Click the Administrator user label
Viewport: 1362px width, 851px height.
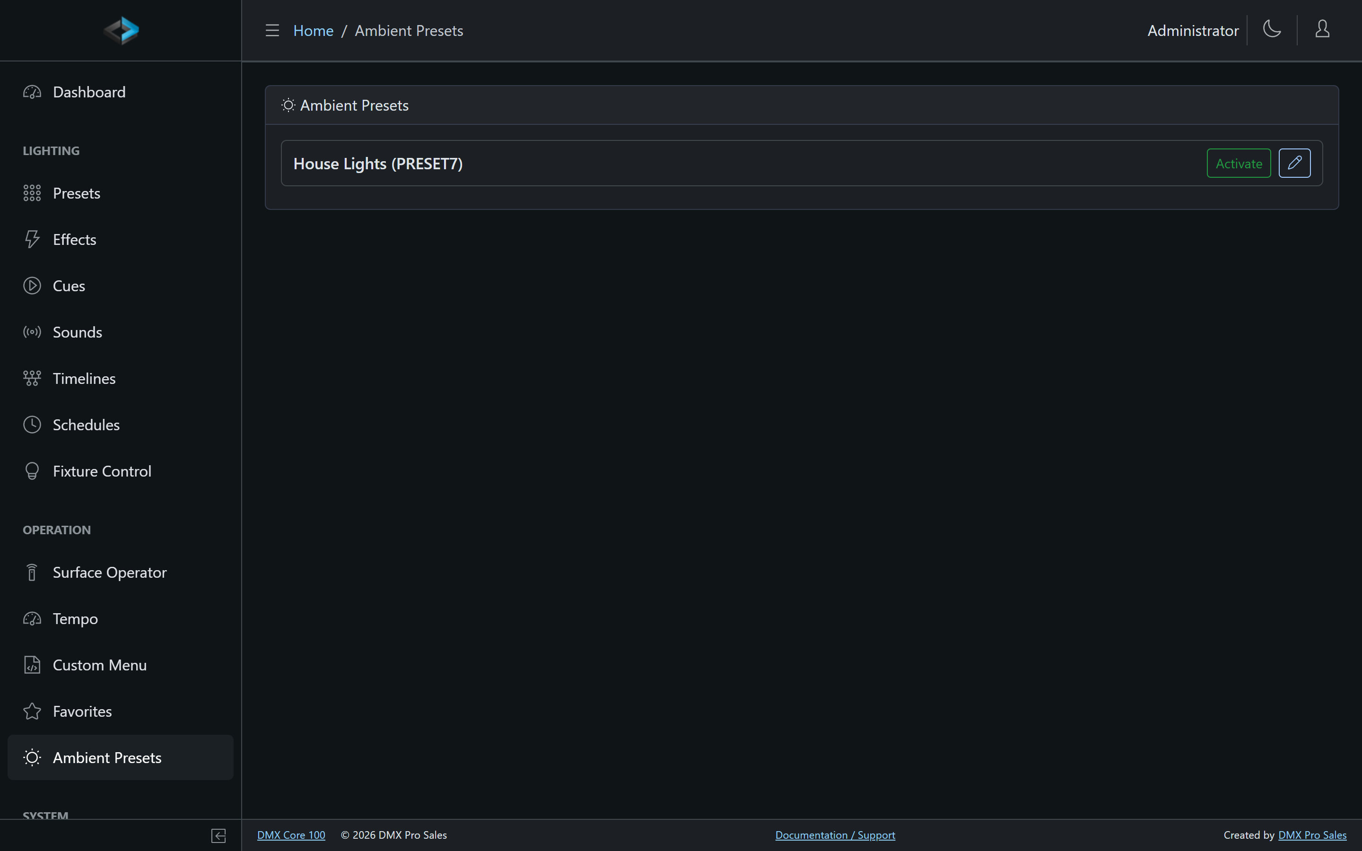(1193, 30)
